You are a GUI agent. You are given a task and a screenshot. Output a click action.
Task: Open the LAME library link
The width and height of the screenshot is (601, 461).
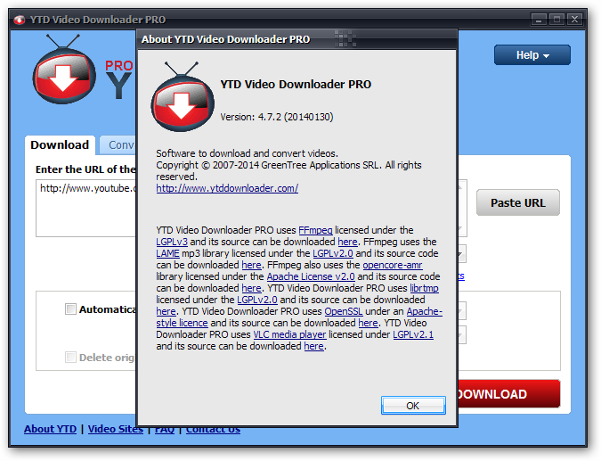click(x=167, y=253)
